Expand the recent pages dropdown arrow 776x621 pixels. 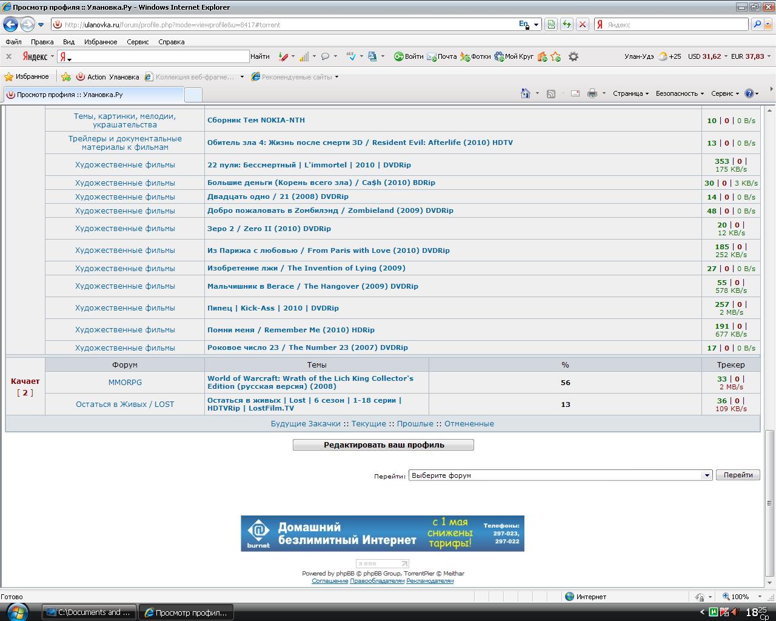pyautogui.click(x=41, y=25)
